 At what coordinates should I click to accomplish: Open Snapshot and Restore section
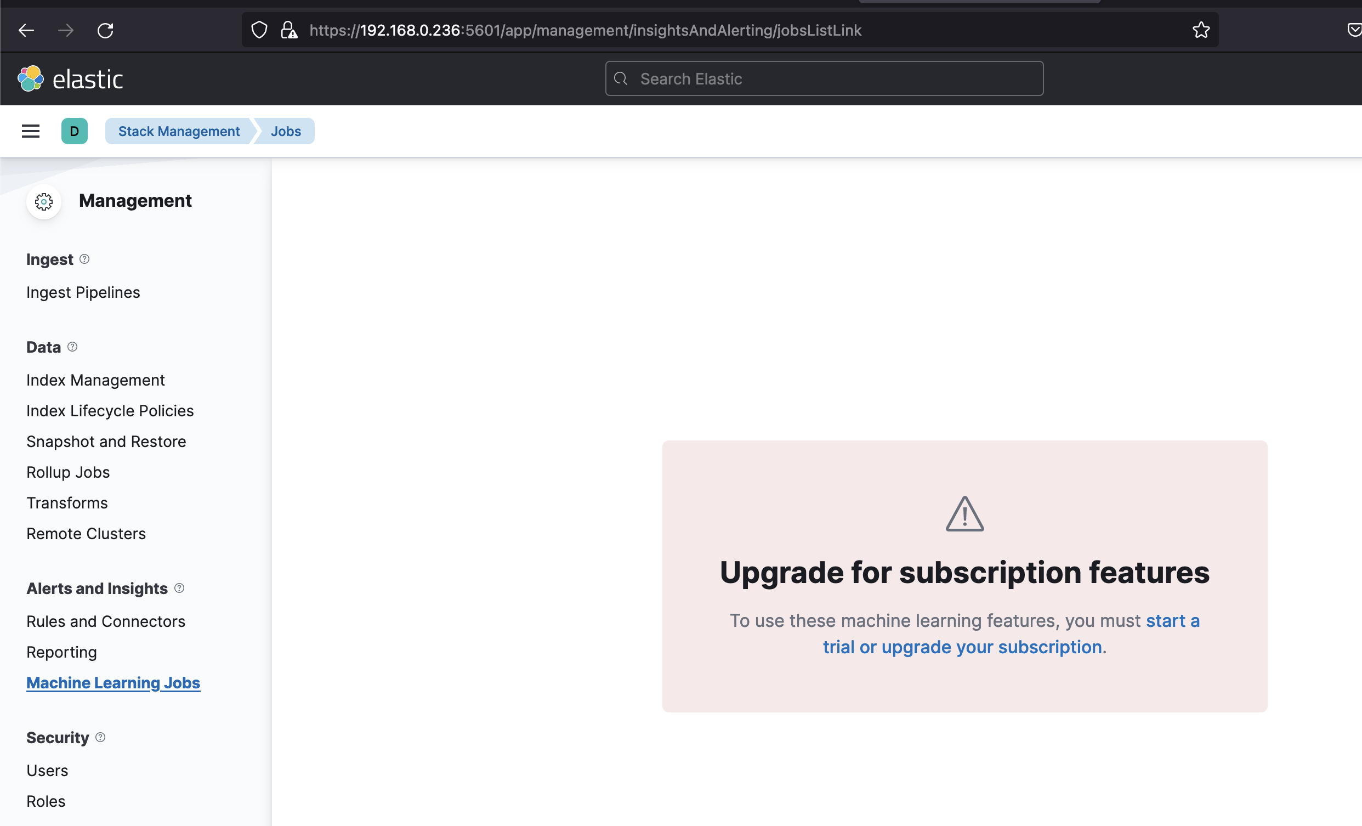click(x=106, y=441)
